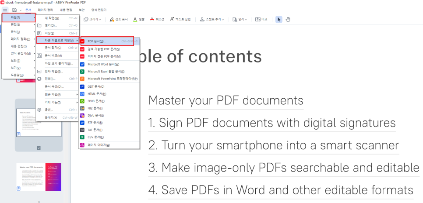Expand the 기타 기능(T) submenu
Screen dimensions: 423x203
(57, 103)
